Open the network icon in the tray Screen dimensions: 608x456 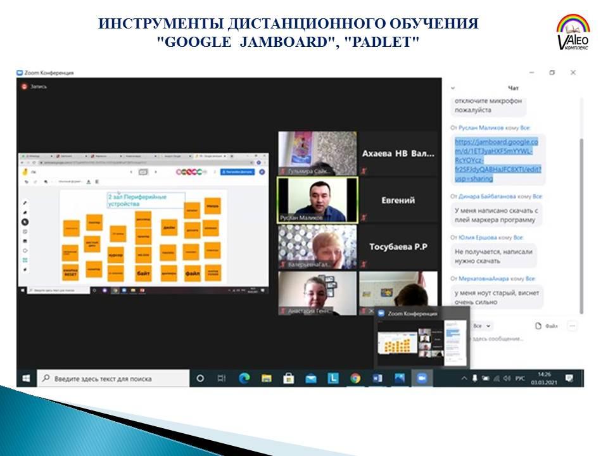pos(497,379)
